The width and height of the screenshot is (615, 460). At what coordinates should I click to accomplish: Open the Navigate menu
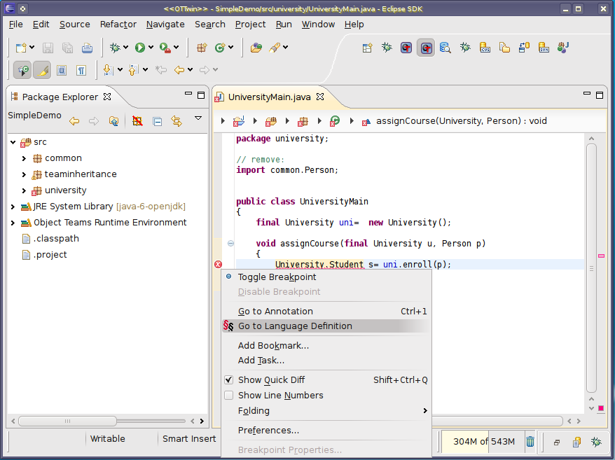[165, 25]
